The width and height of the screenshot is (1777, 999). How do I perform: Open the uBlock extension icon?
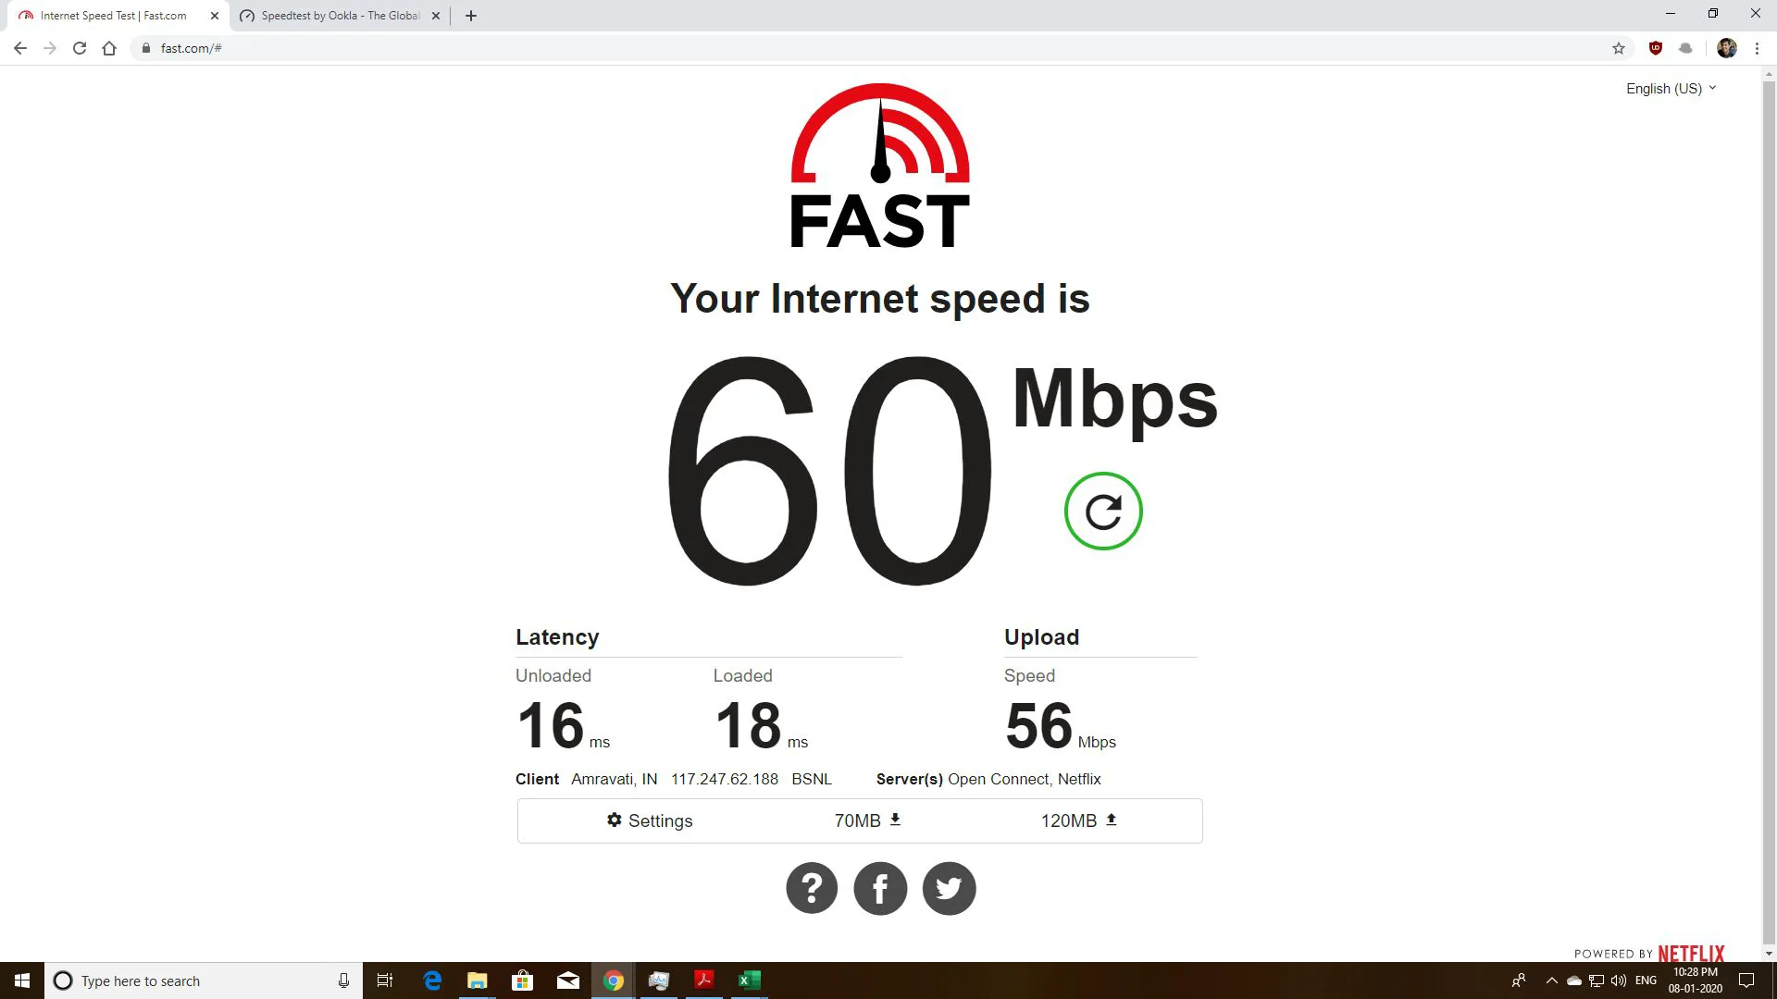[x=1656, y=48]
